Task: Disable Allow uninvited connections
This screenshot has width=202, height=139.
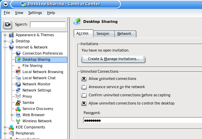Action: [x=84, y=79]
